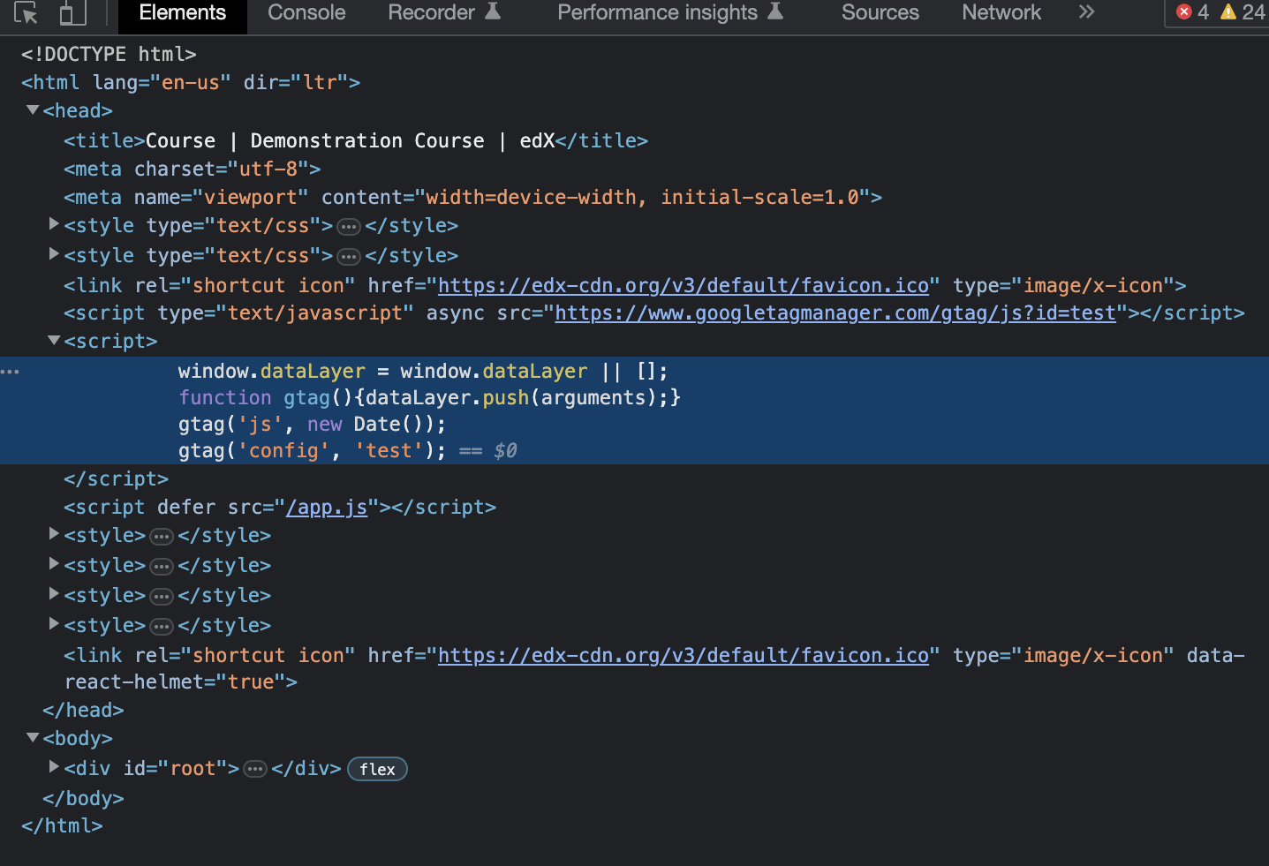This screenshot has width=1269, height=866.
Task: Open the /app.js script link
Action: 327,507
